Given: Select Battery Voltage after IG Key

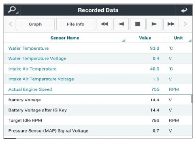Looking at the screenshot, I should [x=98, y=110].
